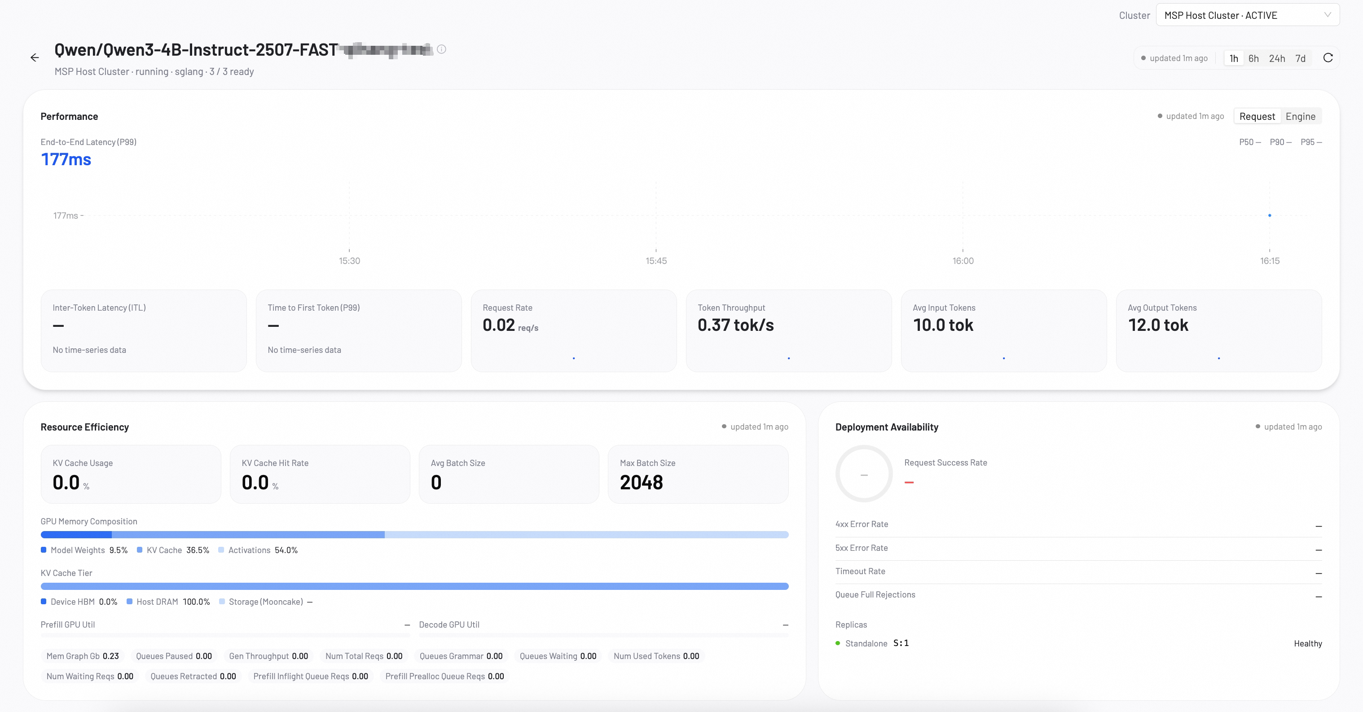Expand cluster list via chevron arrow

(x=1327, y=15)
